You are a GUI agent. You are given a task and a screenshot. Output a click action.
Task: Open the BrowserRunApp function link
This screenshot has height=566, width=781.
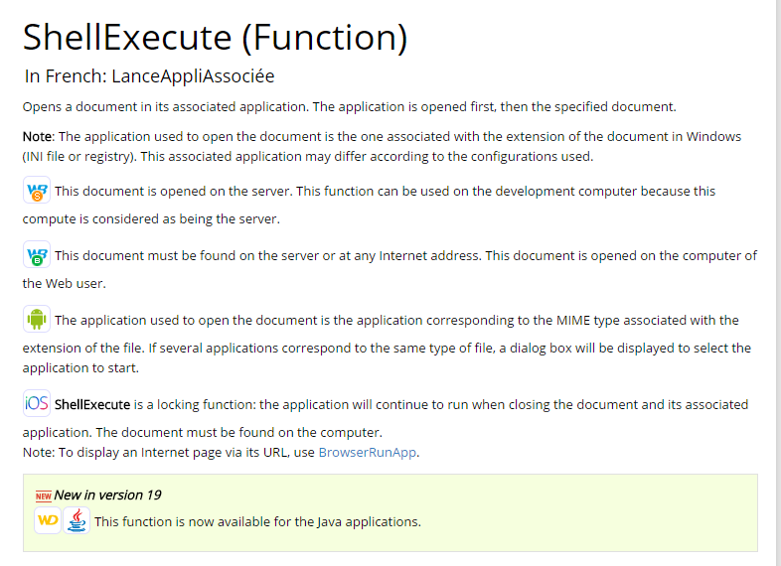369,452
